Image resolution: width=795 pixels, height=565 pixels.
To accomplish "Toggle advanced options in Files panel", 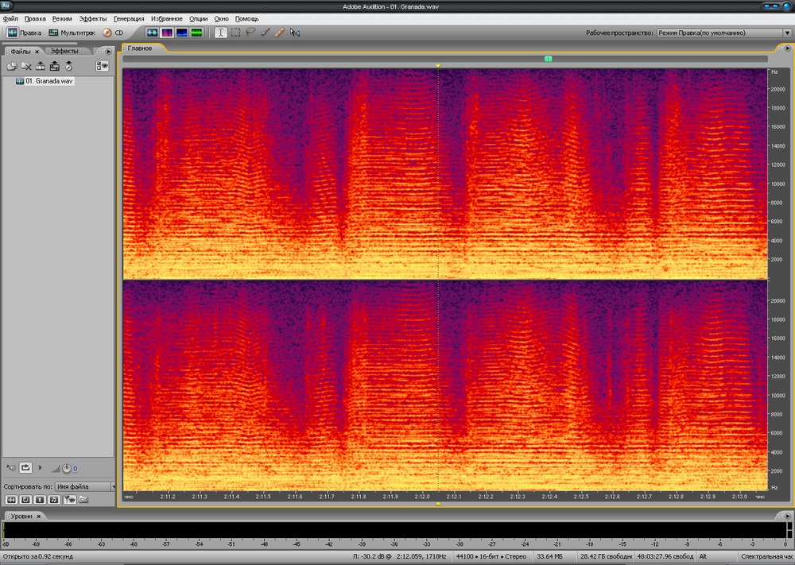I will click(x=103, y=67).
